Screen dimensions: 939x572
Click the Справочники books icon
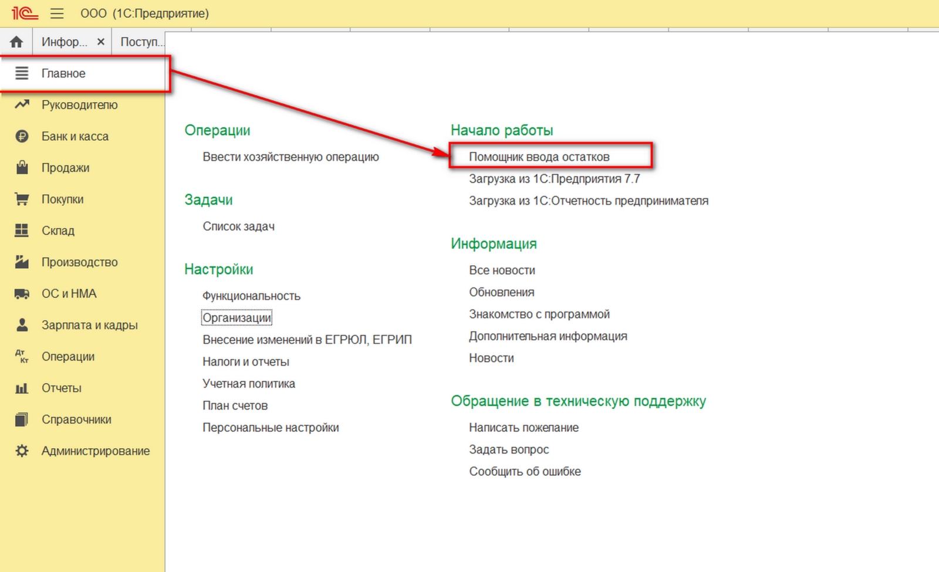(22, 419)
